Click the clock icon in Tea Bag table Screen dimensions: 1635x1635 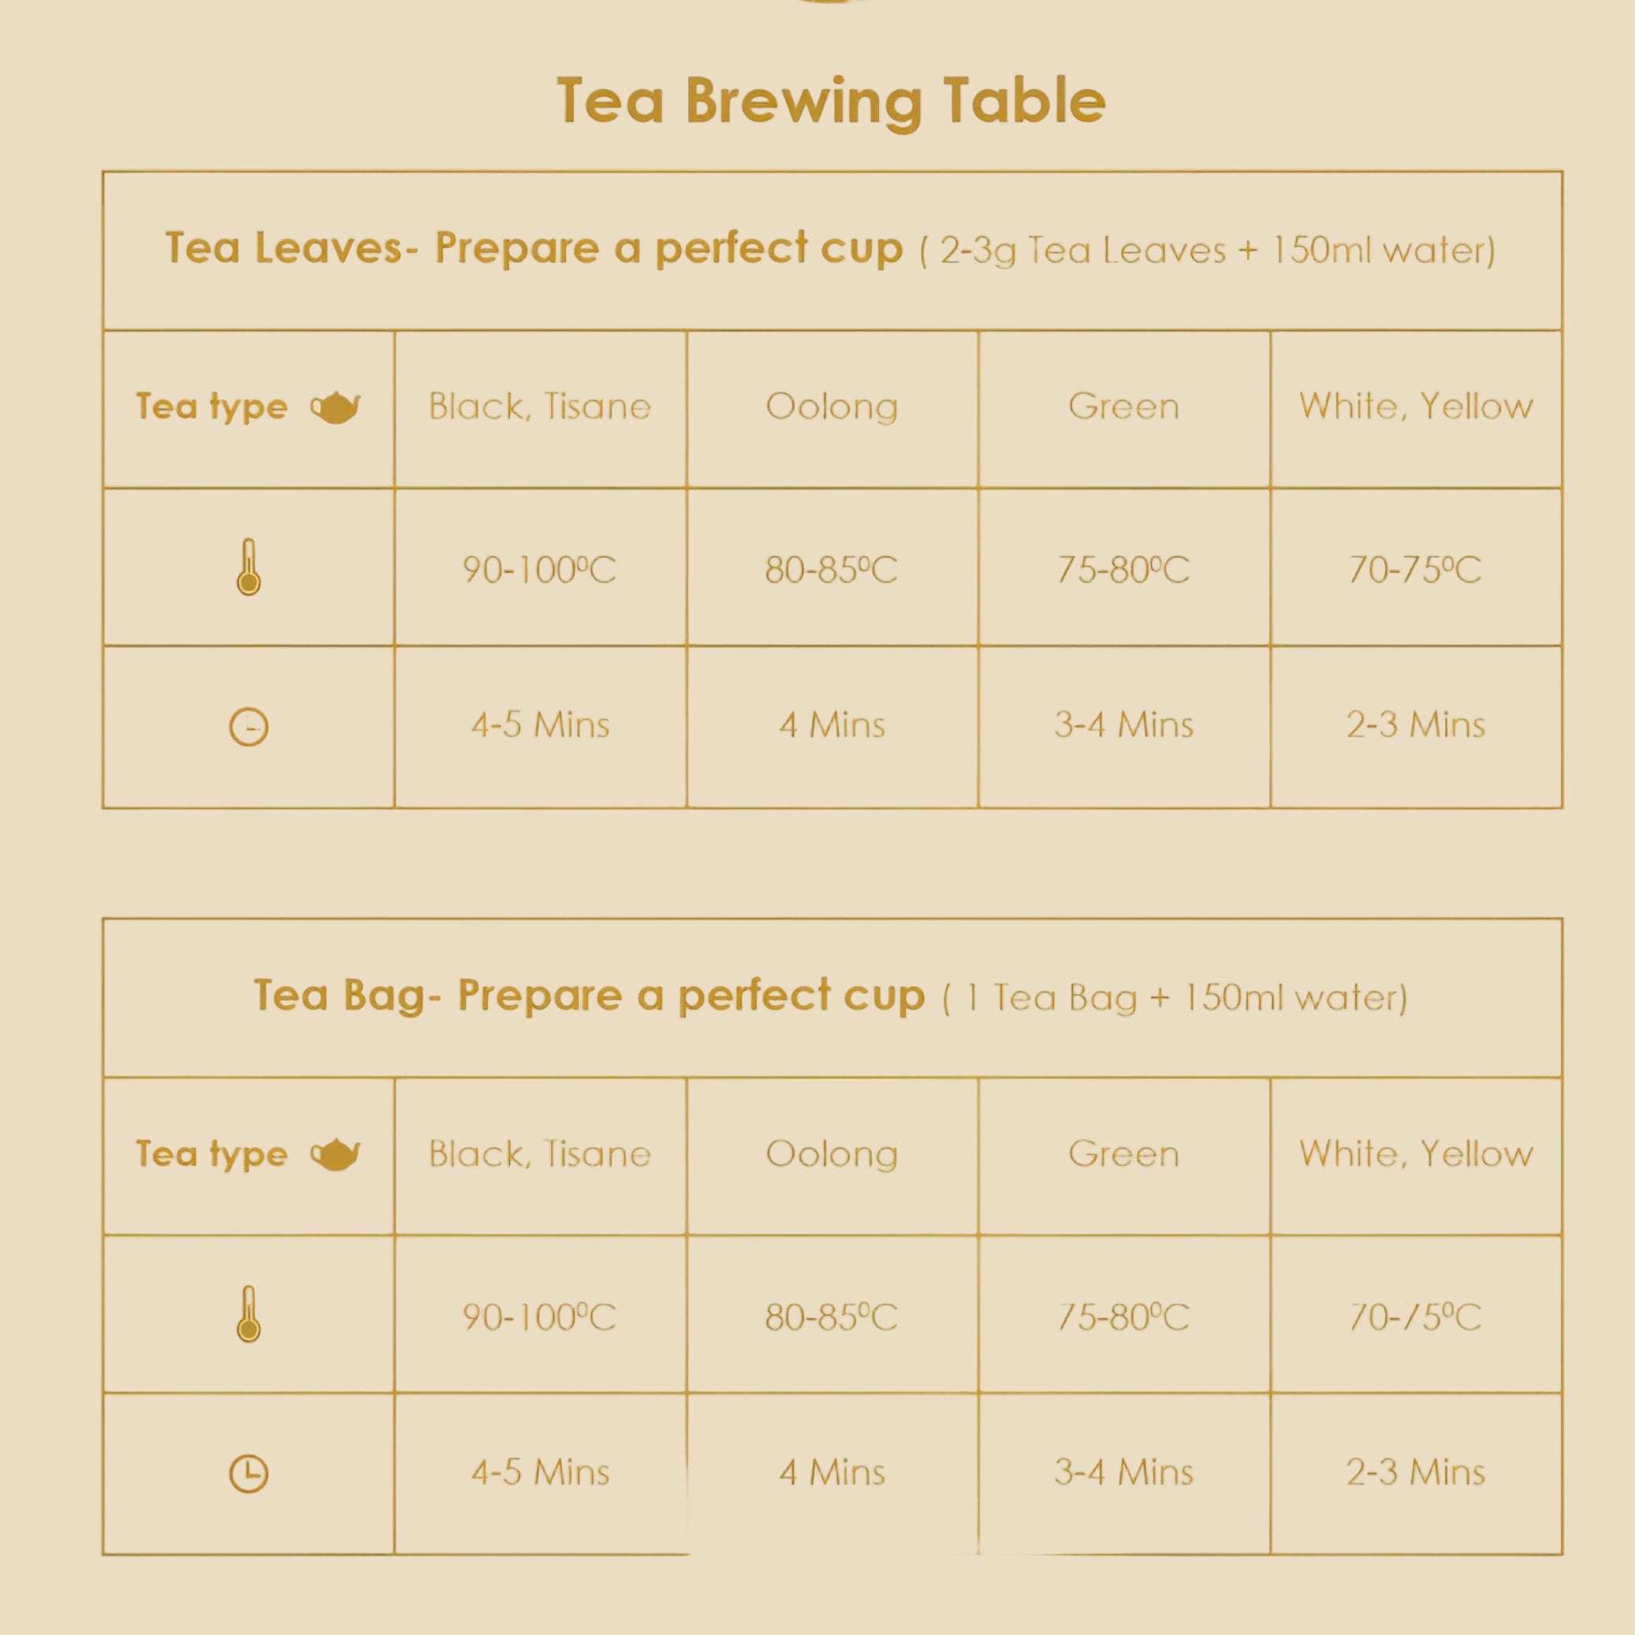click(249, 1473)
